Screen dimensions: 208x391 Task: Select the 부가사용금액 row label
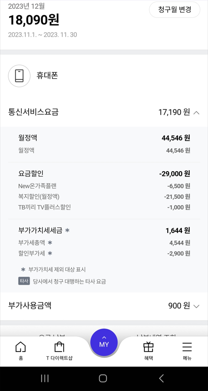click(30, 306)
